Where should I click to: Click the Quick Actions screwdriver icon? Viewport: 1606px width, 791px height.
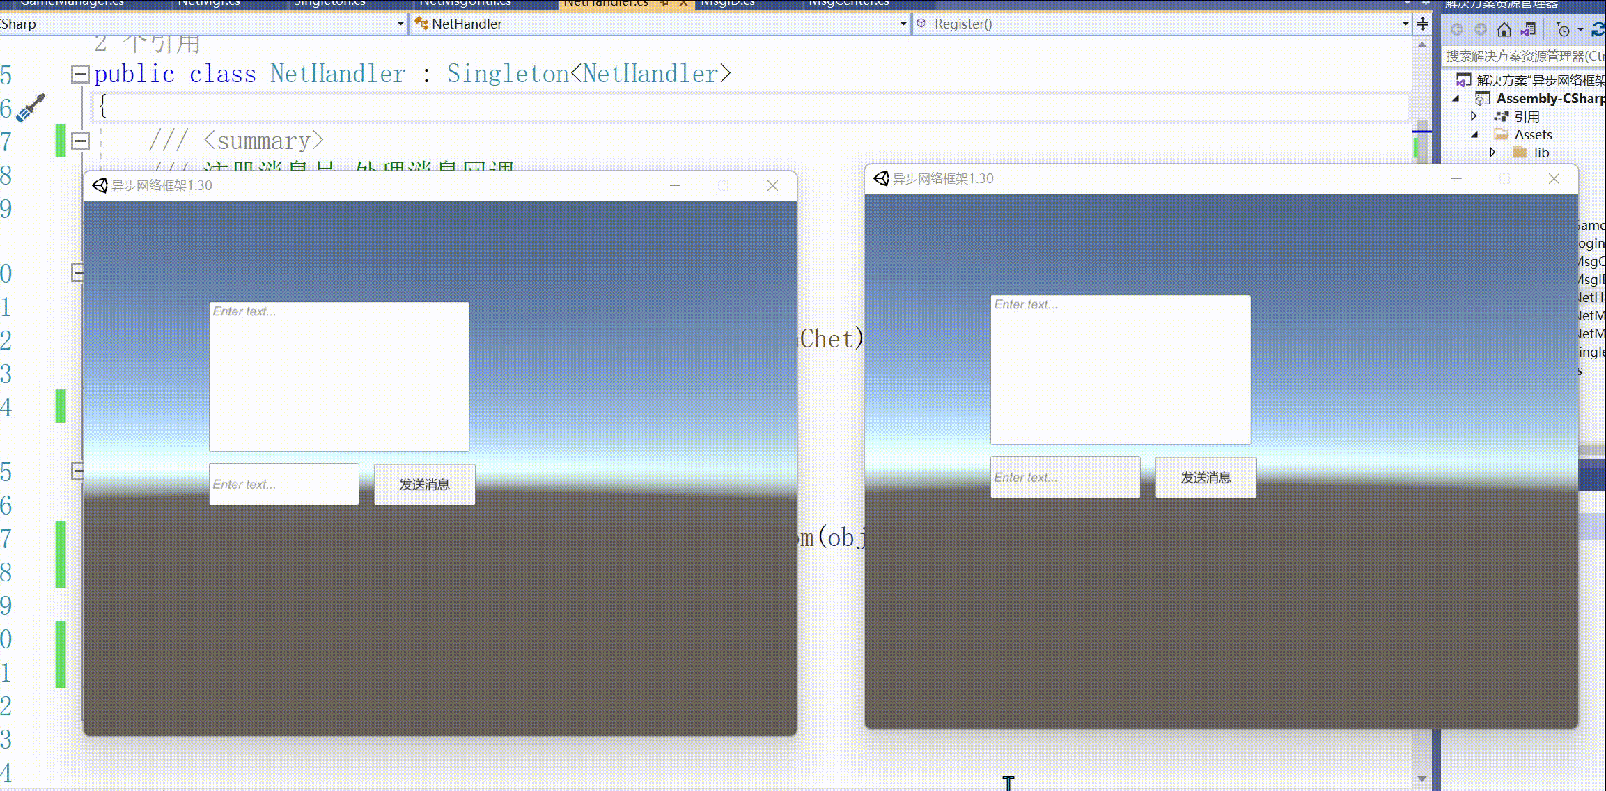(29, 109)
